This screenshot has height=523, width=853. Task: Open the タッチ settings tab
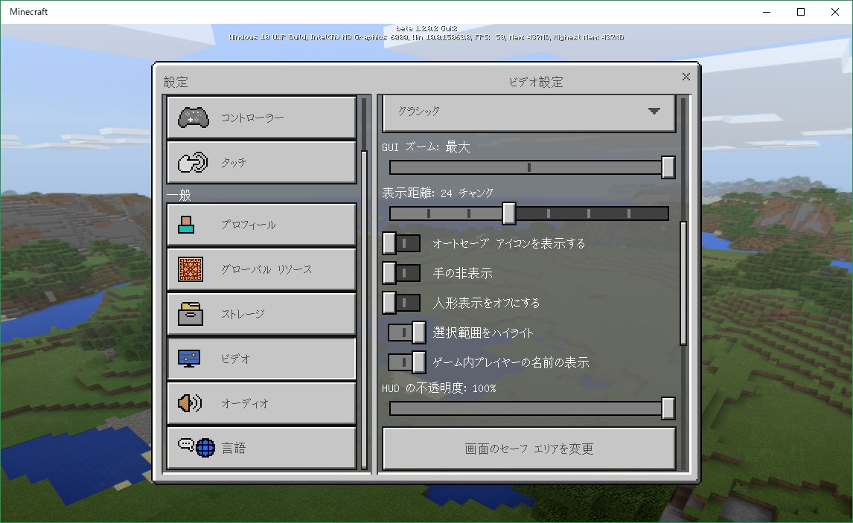pyautogui.click(x=262, y=162)
